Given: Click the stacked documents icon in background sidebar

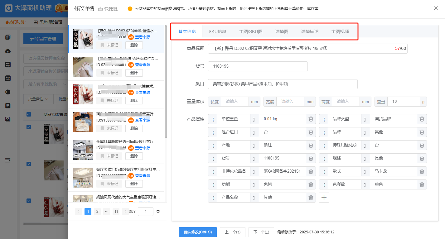Looking at the screenshot, I should (x=8, y=37).
